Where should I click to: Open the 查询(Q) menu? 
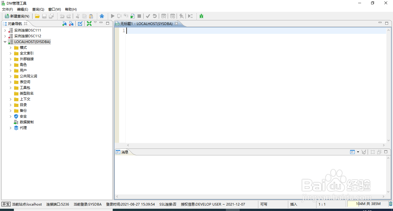pyautogui.click(x=38, y=9)
